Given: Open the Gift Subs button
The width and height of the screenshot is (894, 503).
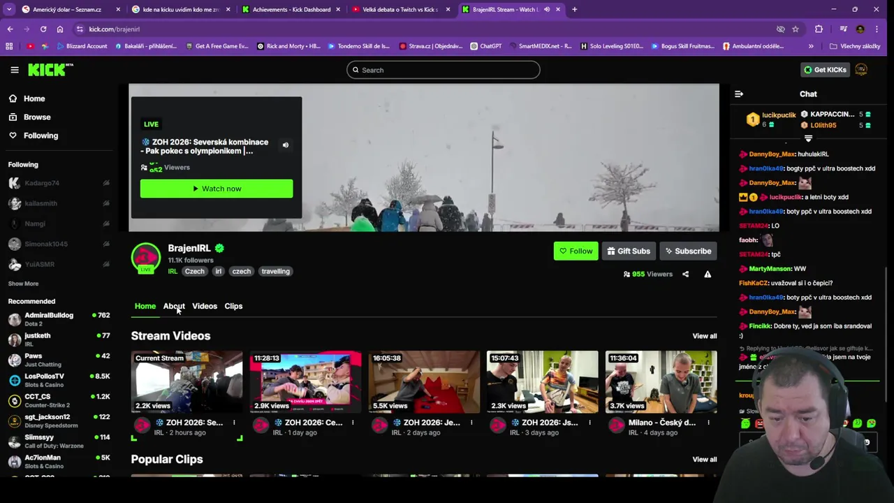Looking at the screenshot, I should point(629,251).
